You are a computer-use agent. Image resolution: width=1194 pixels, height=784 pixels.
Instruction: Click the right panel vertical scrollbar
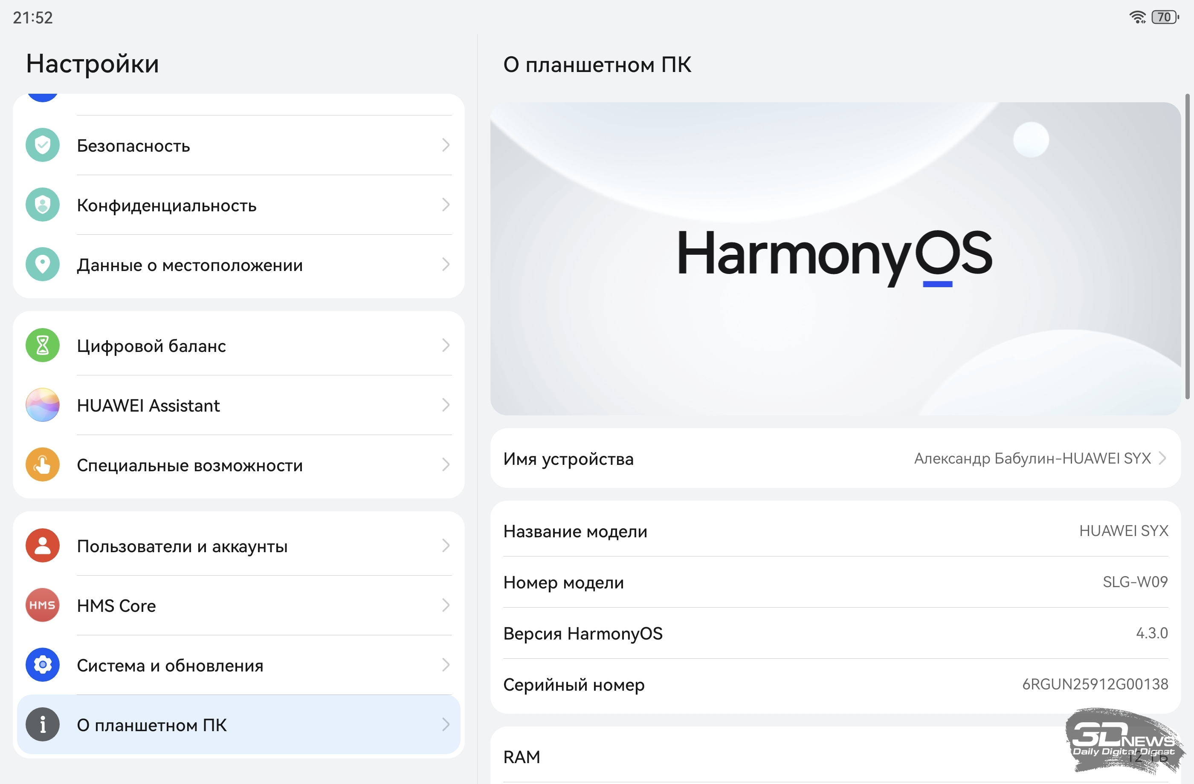(1187, 245)
